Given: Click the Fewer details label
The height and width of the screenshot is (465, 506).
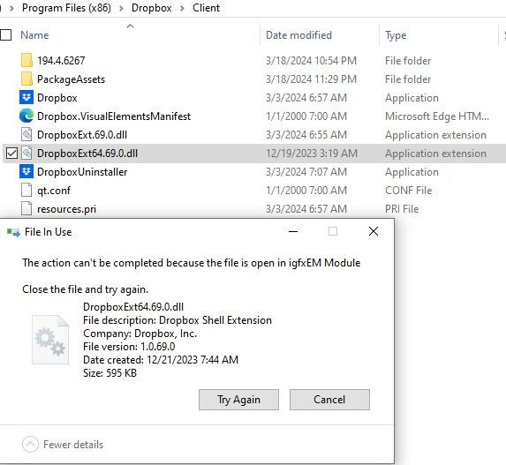Looking at the screenshot, I should (73, 445).
